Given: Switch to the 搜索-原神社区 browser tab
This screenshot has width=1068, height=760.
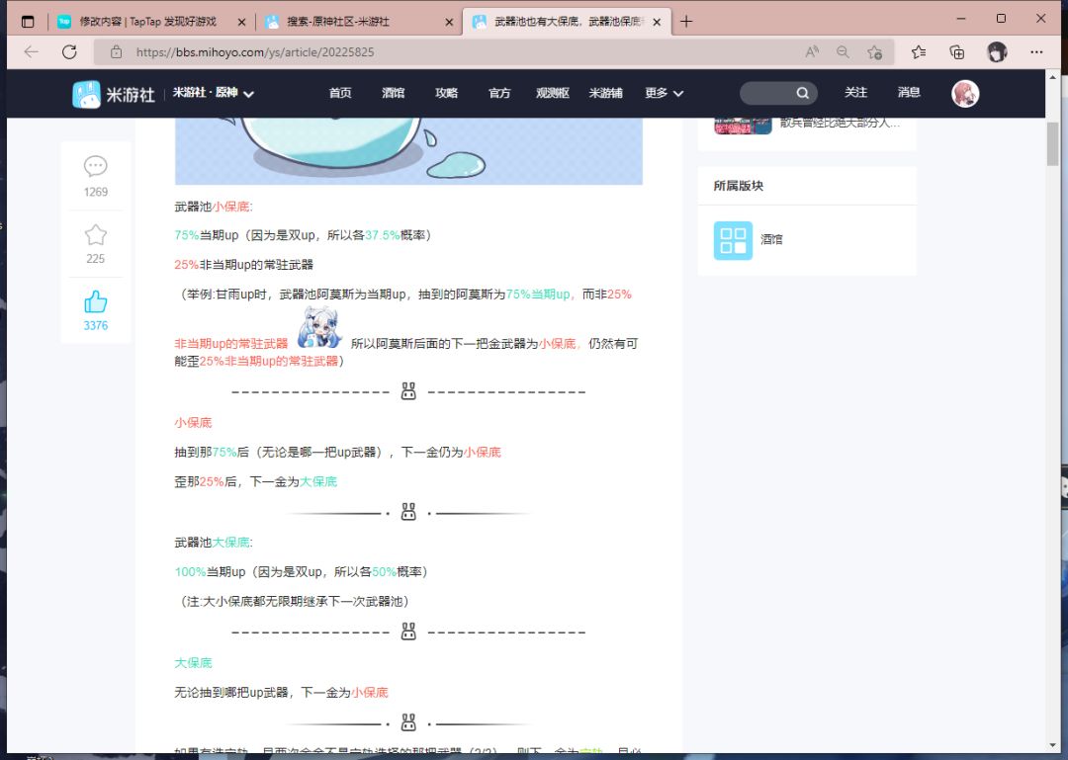Looking at the screenshot, I should (x=336, y=19).
